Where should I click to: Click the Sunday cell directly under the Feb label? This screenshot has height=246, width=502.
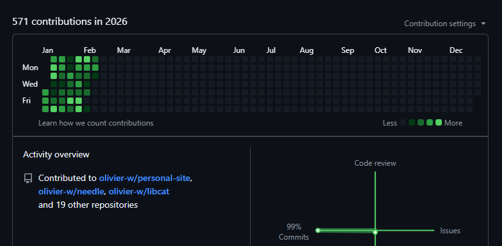pos(87,59)
